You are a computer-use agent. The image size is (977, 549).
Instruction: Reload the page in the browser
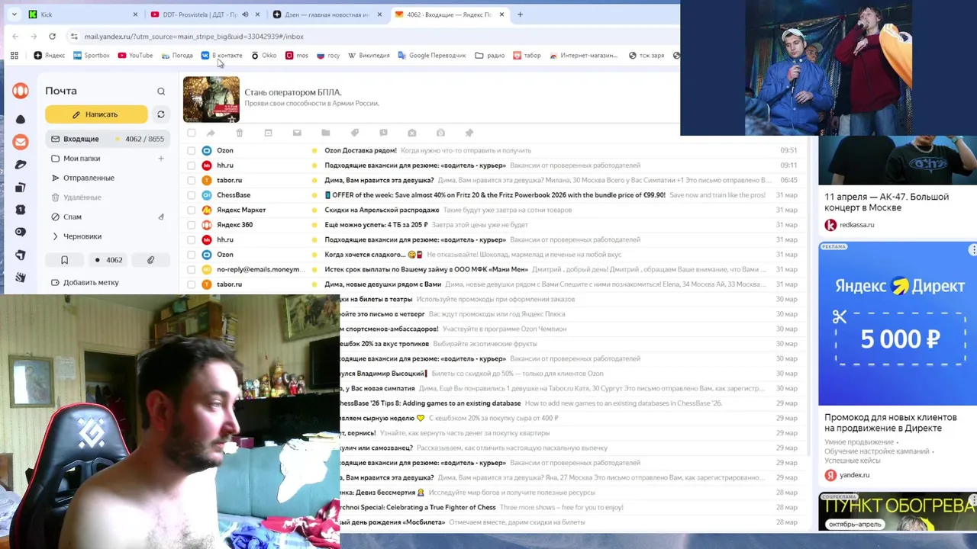pos(52,36)
